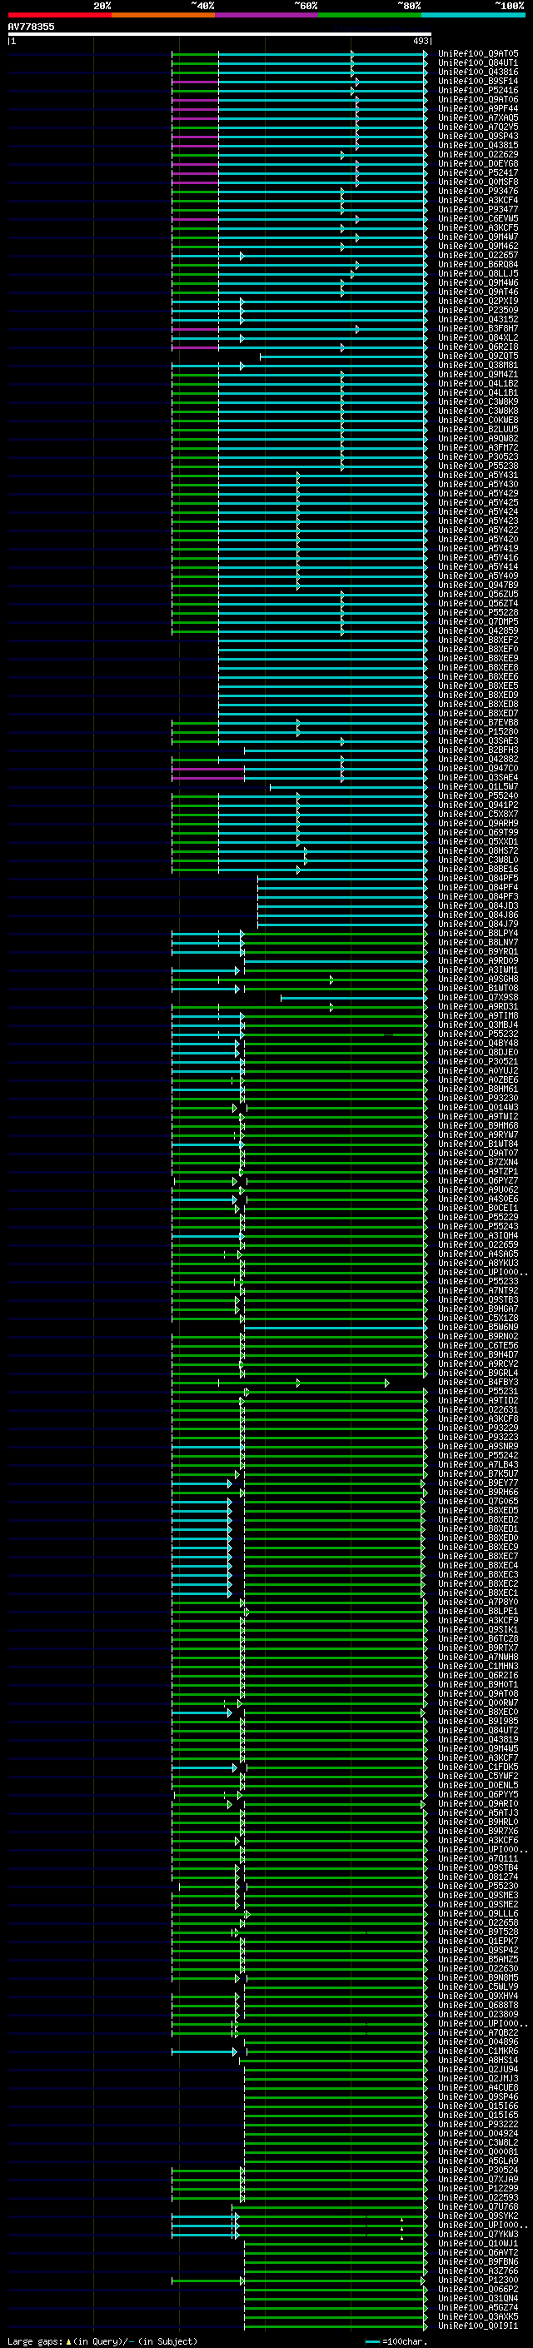Select the UniRef100_Q9AT46 label
This screenshot has width=533, height=2348.
pyautogui.click(x=478, y=292)
